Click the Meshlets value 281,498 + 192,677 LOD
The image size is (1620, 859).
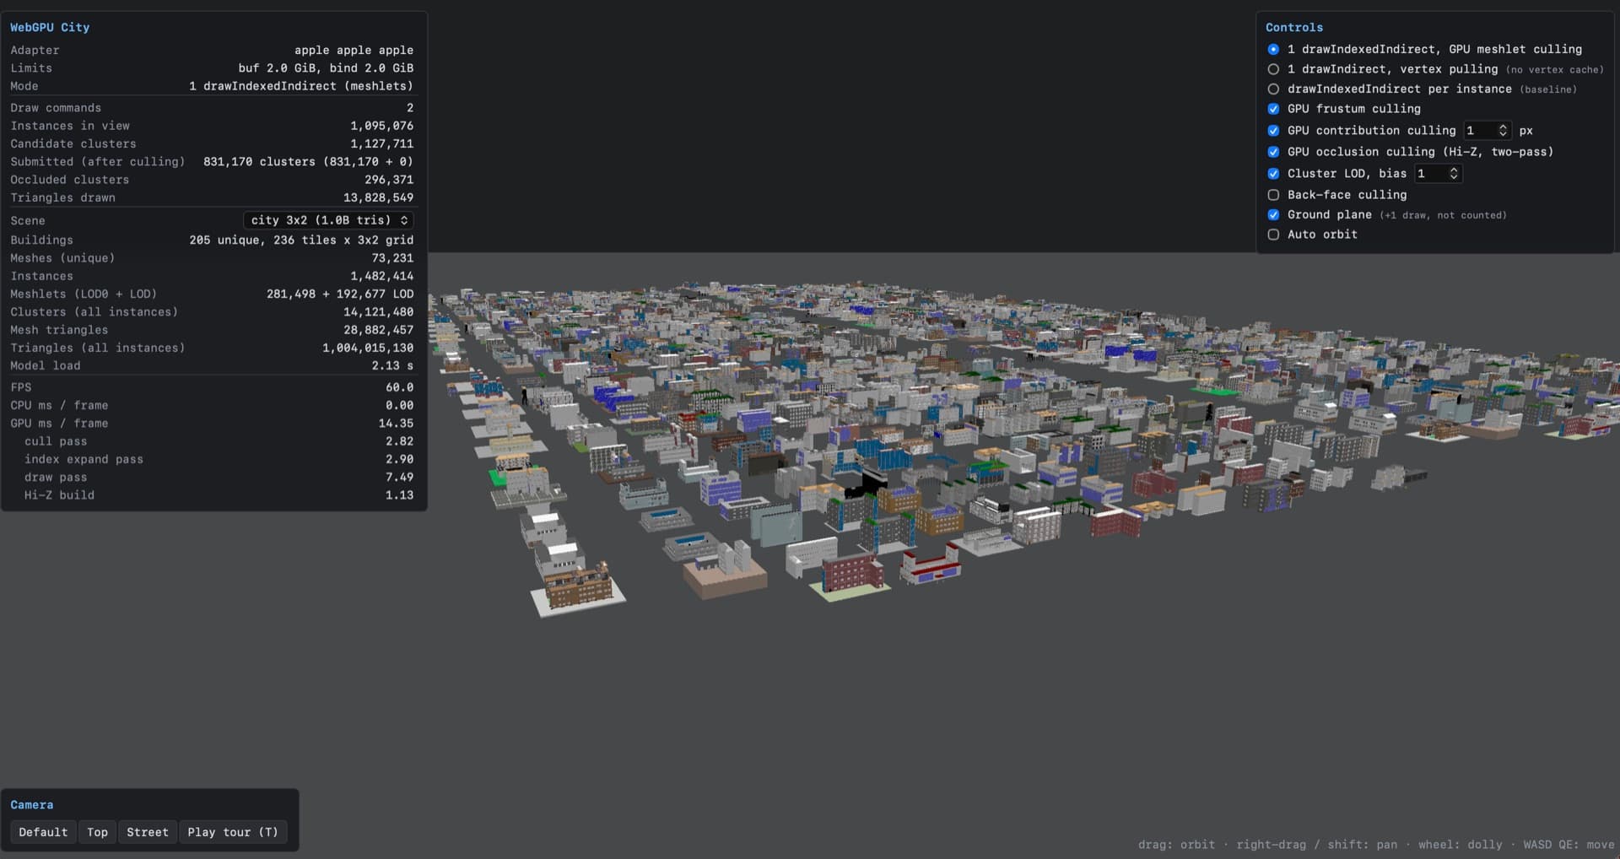coord(340,294)
